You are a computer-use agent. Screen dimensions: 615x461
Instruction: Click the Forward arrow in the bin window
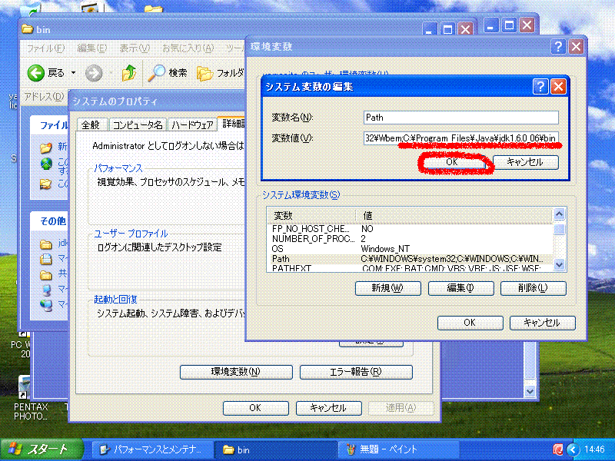point(94,73)
